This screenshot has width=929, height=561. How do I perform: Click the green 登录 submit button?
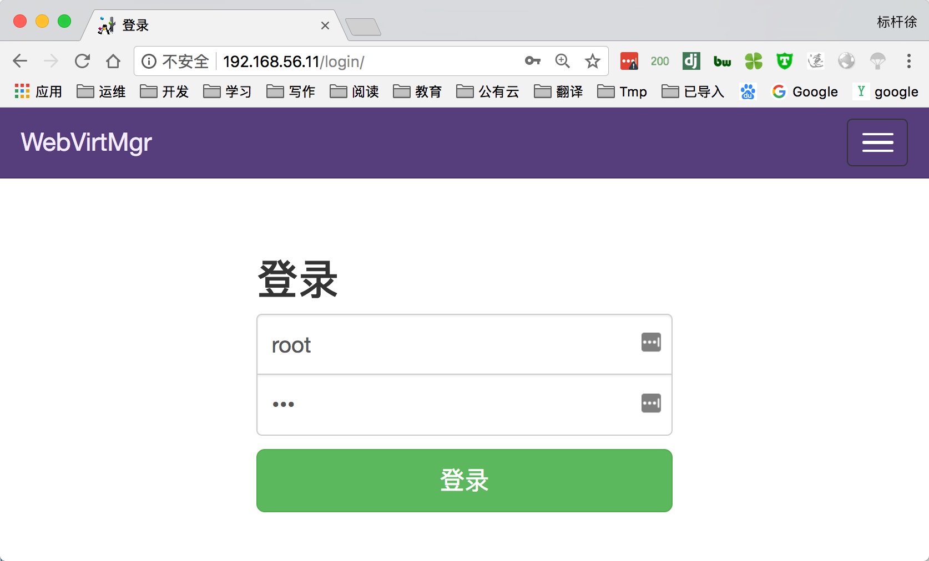464,481
